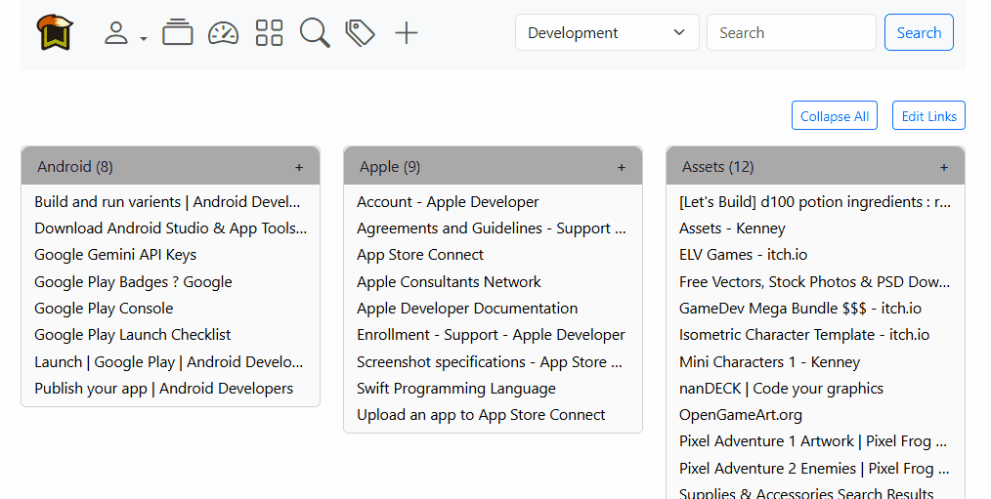Open Launch | Google Play link
The height and width of the screenshot is (499, 991).
coord(169,362)
